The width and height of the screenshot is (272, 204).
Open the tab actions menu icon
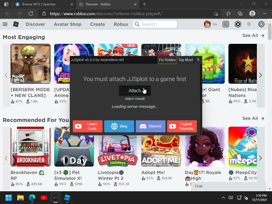tap(6, 4)
